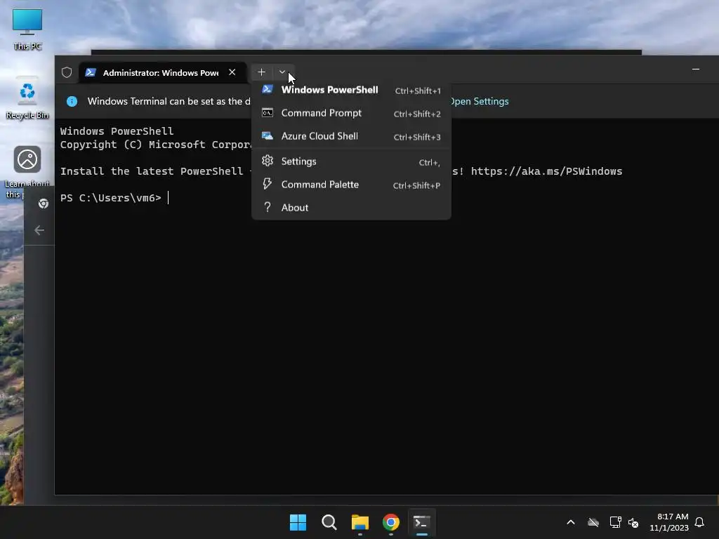Follow the Open Settings link

480,101
